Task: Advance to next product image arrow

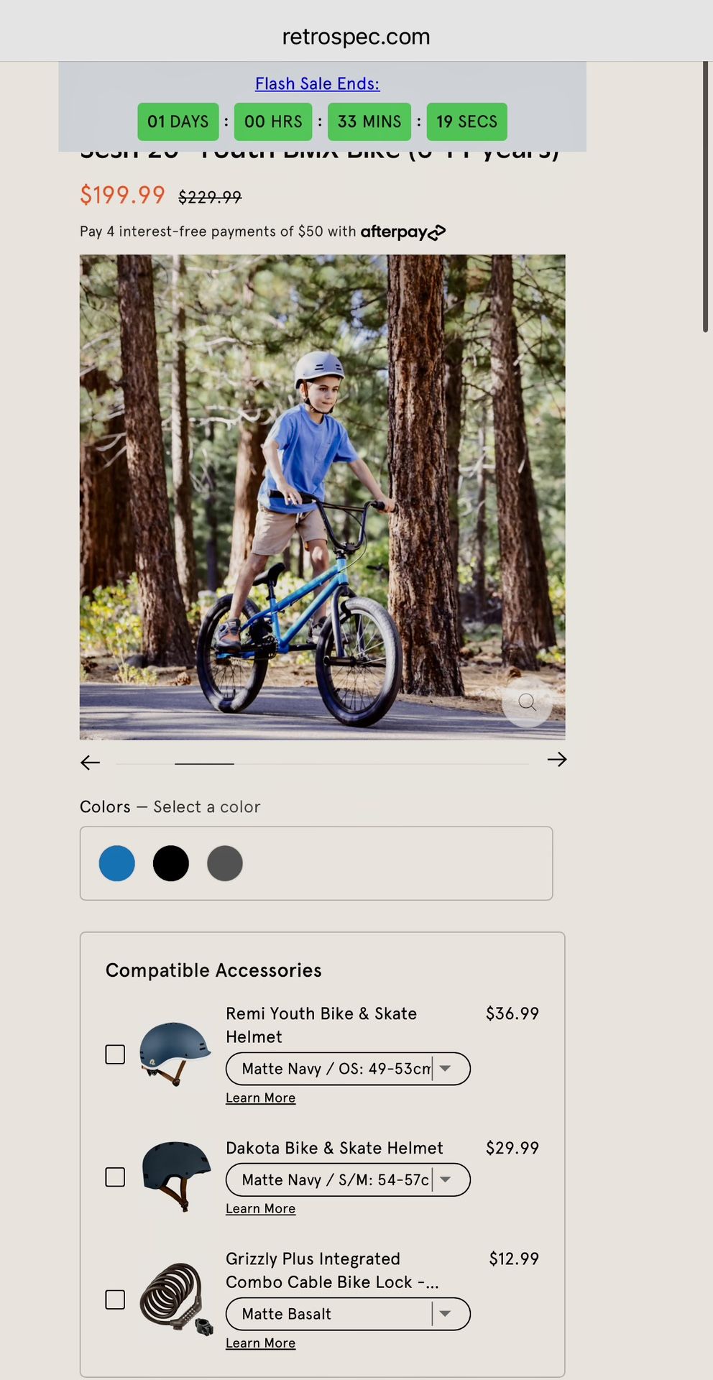Action: [x=556, y=760]
